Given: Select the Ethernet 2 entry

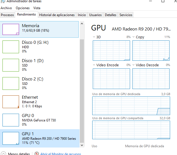Looking at the screenshot, I should [39, 102].
